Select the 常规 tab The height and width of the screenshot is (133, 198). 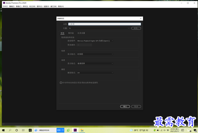63,33
